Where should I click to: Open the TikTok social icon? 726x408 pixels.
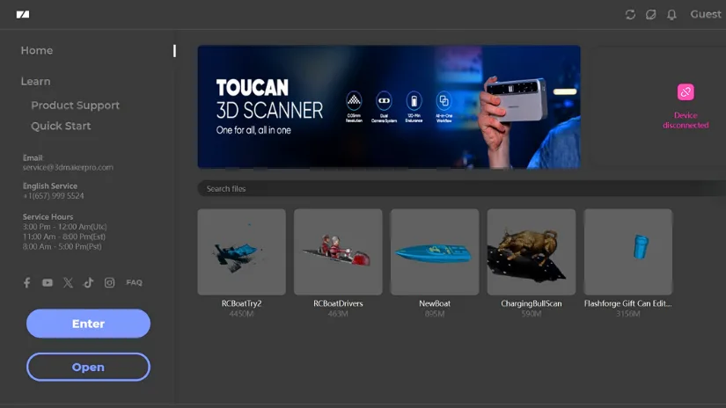tap(88, 282)
